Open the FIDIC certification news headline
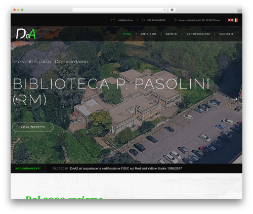Viewport: 253px width, 214px height. [x=126, y=168]
